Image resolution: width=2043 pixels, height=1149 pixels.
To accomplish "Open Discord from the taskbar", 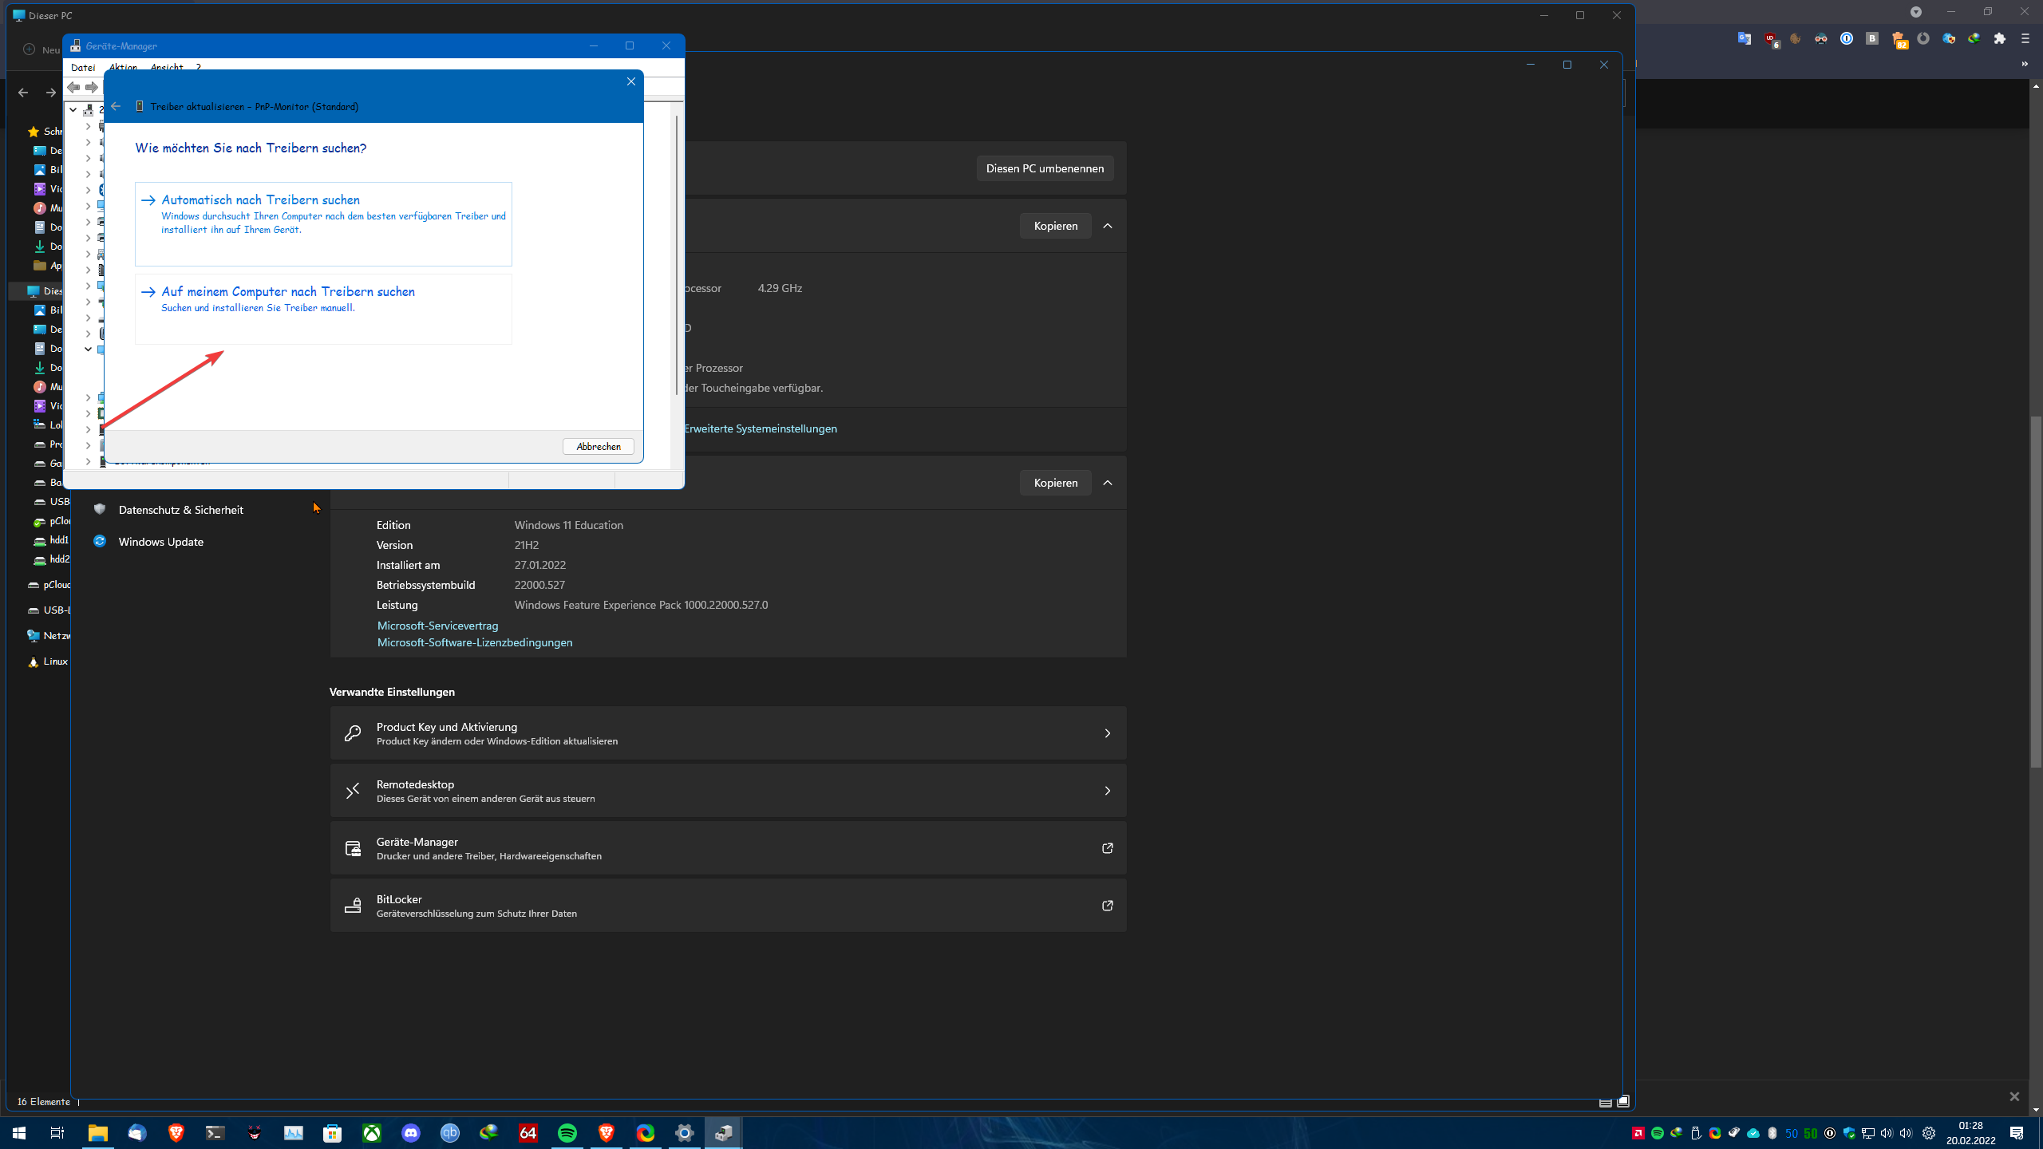I will click(x=411, y=1132).
